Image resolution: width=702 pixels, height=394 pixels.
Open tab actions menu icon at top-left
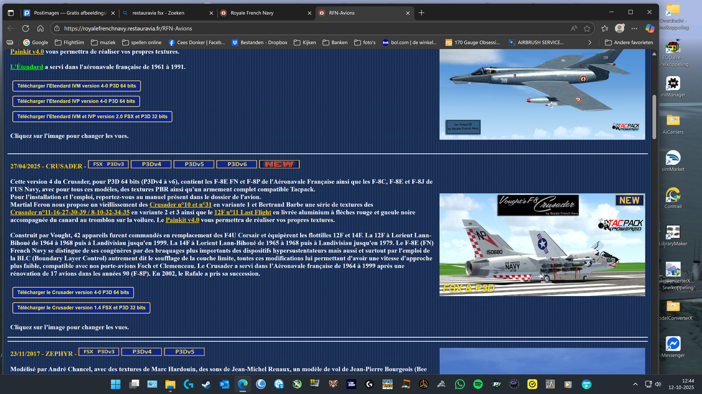coord(10,13)
